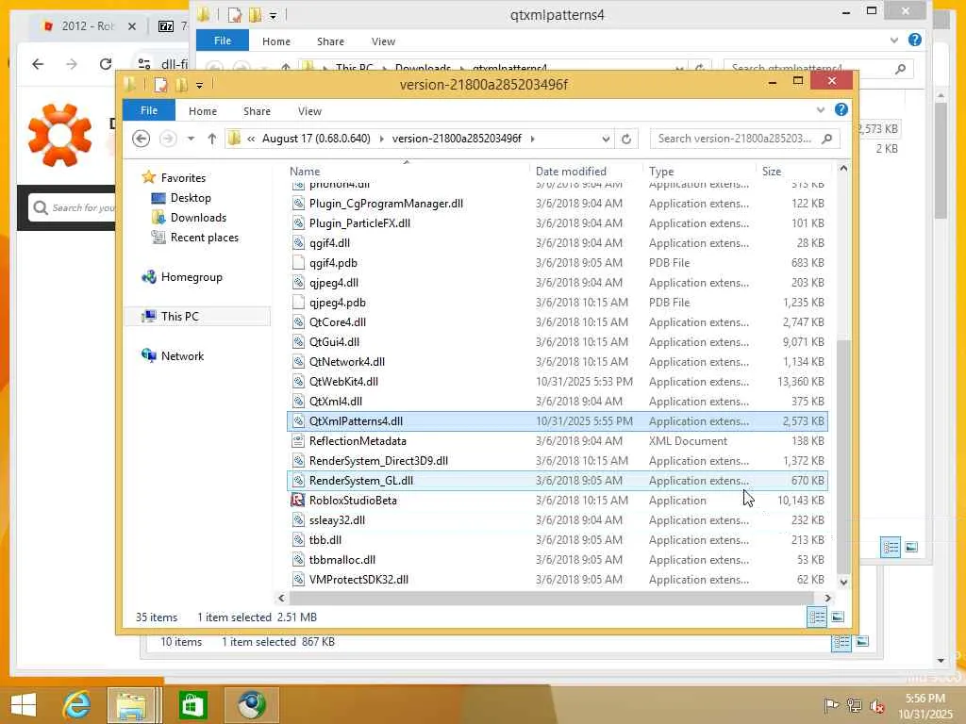Refresh the version-21800a285203496f folder

pyautogui.click(x=626, y=140)
